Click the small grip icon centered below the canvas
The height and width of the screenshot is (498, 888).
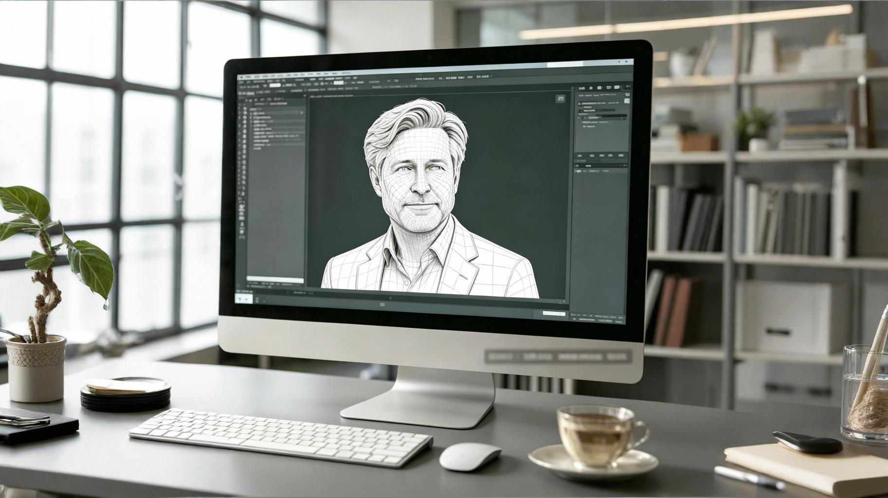tap(382, 304)
